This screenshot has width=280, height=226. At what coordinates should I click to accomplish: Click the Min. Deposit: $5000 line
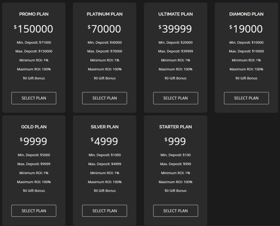tap(34, 155)
